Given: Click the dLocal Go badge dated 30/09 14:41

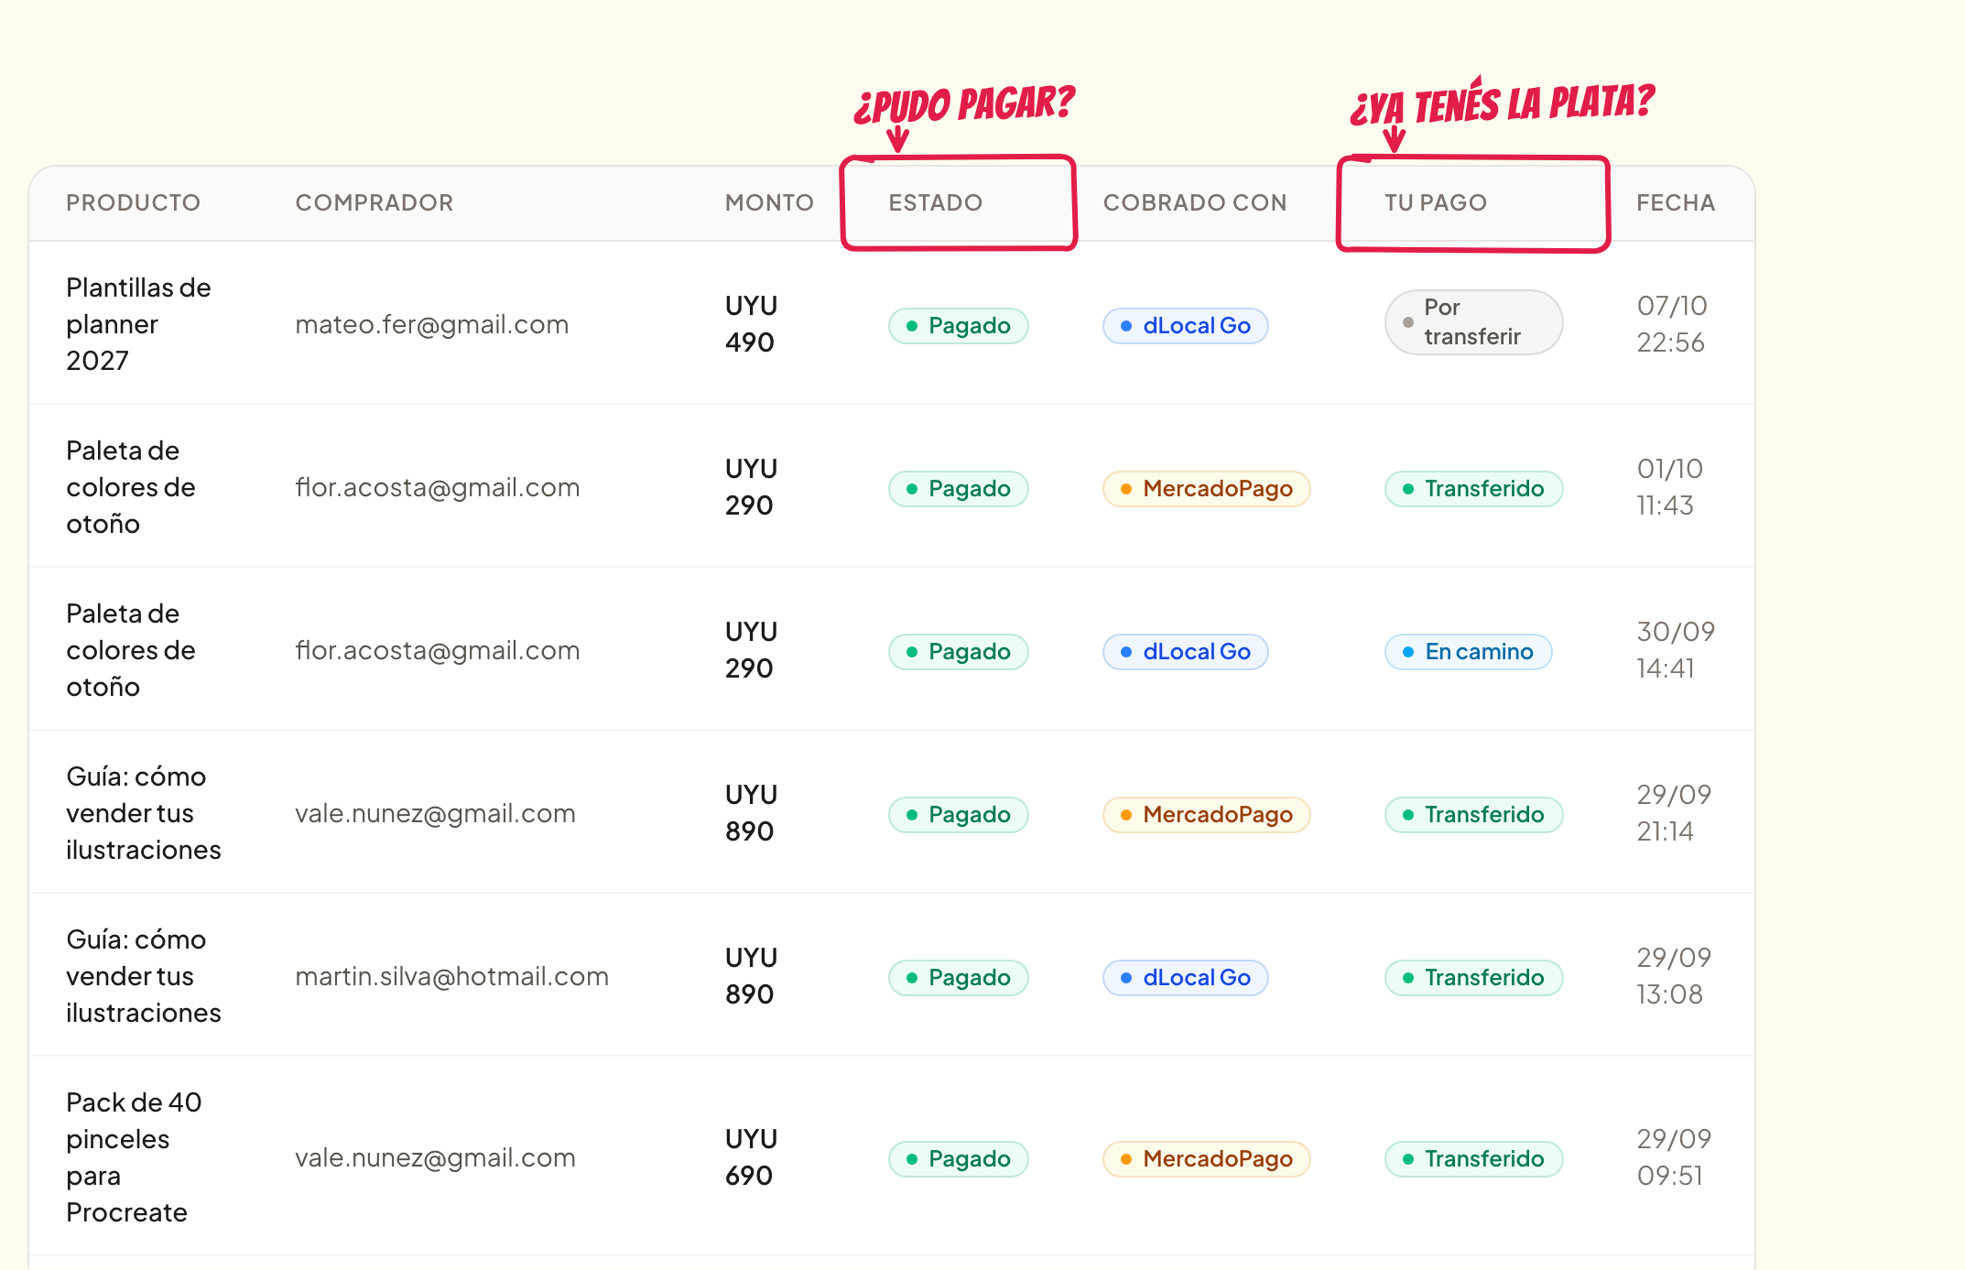Looking at the screenshot, I should (x=1185, y=652).
